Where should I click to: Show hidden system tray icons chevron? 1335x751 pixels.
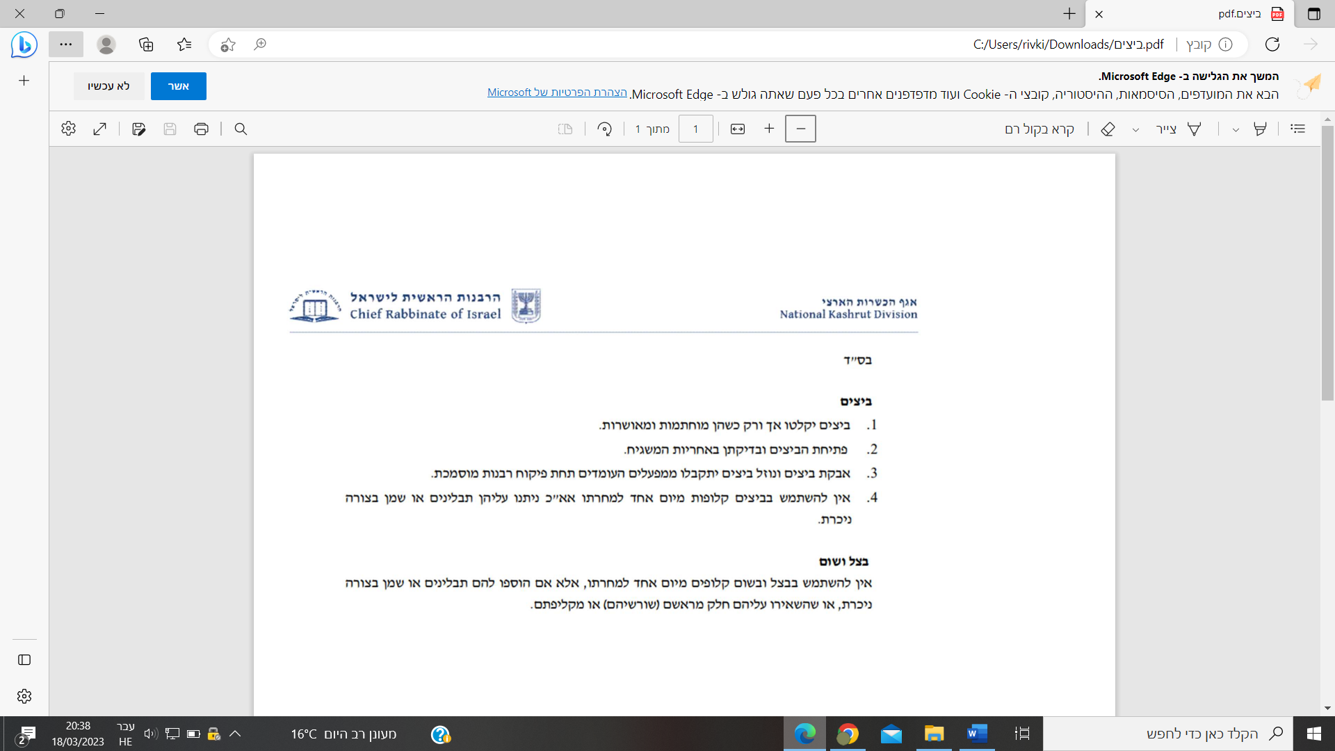click(x=235, y=734)
